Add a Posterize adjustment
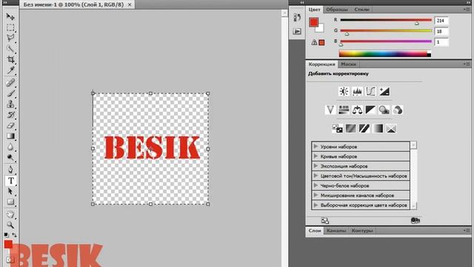 point(350,128)
